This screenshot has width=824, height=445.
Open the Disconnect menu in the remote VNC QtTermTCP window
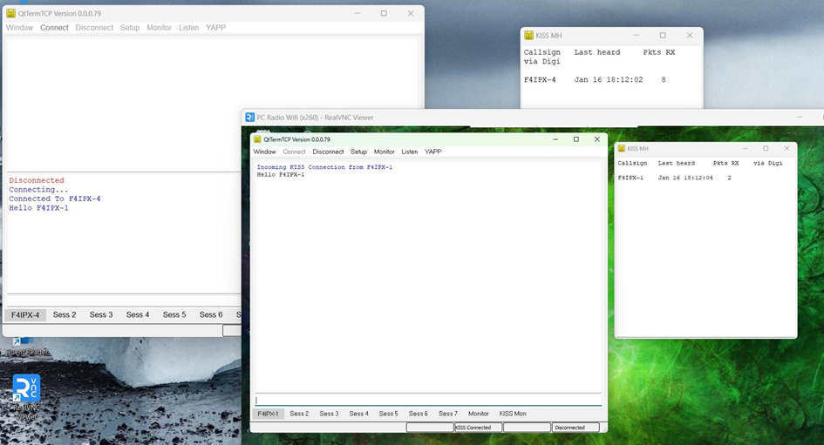328,152
